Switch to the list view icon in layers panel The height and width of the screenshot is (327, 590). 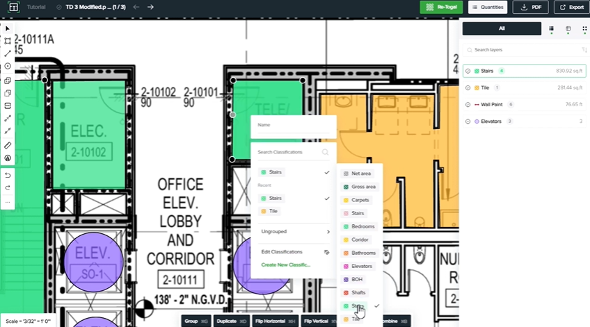coord(551,28)
